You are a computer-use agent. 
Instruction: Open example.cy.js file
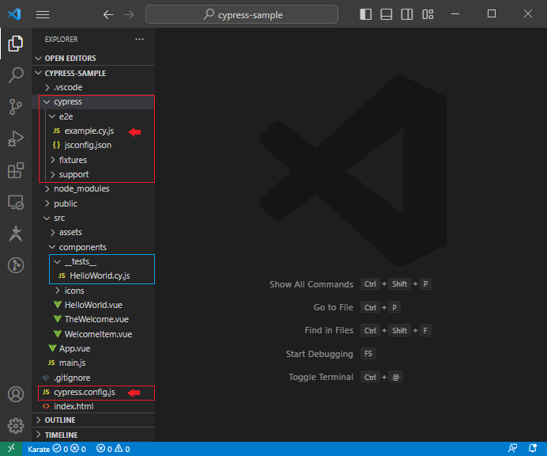tap(93, 131)
